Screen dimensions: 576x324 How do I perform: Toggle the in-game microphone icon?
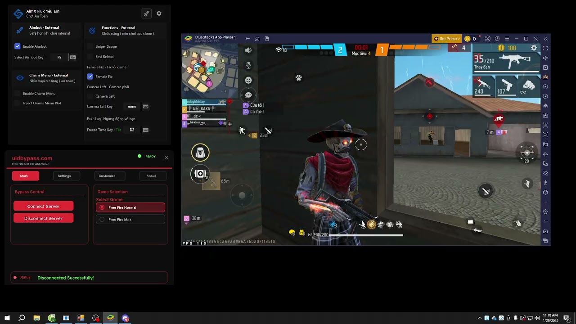[x=248, y=65]
